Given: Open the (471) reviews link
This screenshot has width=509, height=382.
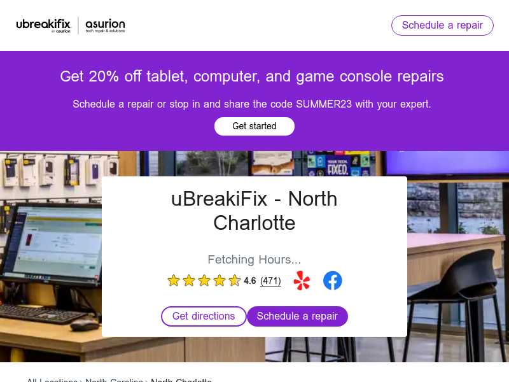Looking at the screenshot, I should click(x=270, y=281).
